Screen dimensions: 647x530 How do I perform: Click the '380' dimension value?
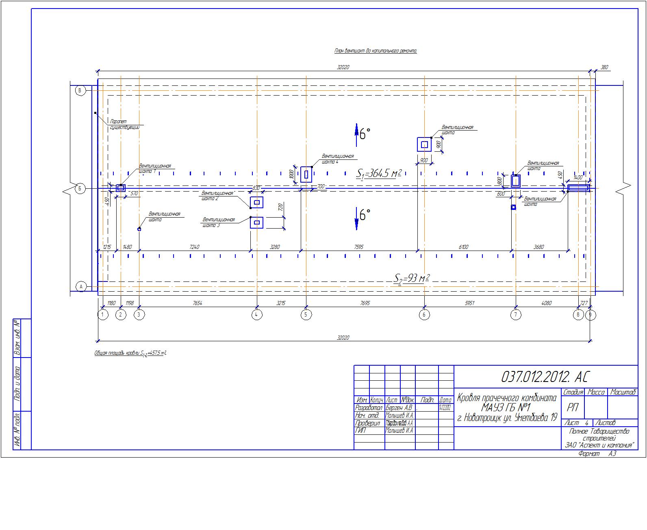coord(604,67)
